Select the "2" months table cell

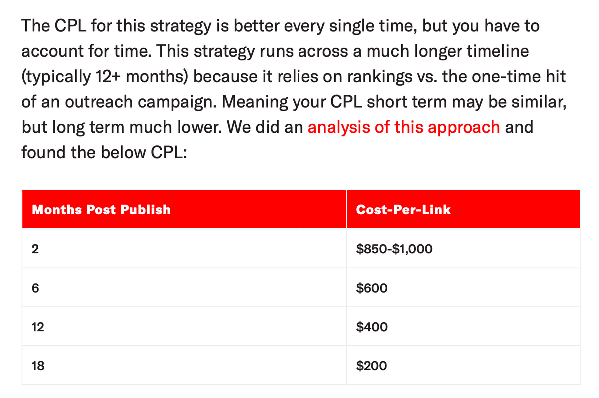(184, 248)
